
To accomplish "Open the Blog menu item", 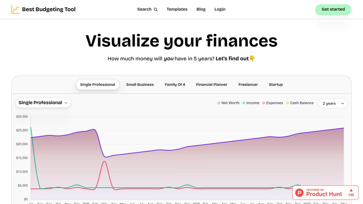I will [x=201, y=9].
